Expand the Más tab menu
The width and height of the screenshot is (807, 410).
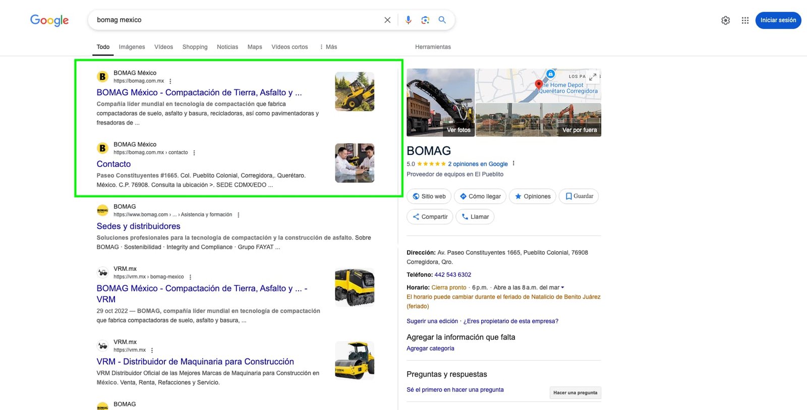pos(328,47)
